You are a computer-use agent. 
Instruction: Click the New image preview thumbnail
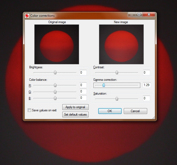(121, 44)
